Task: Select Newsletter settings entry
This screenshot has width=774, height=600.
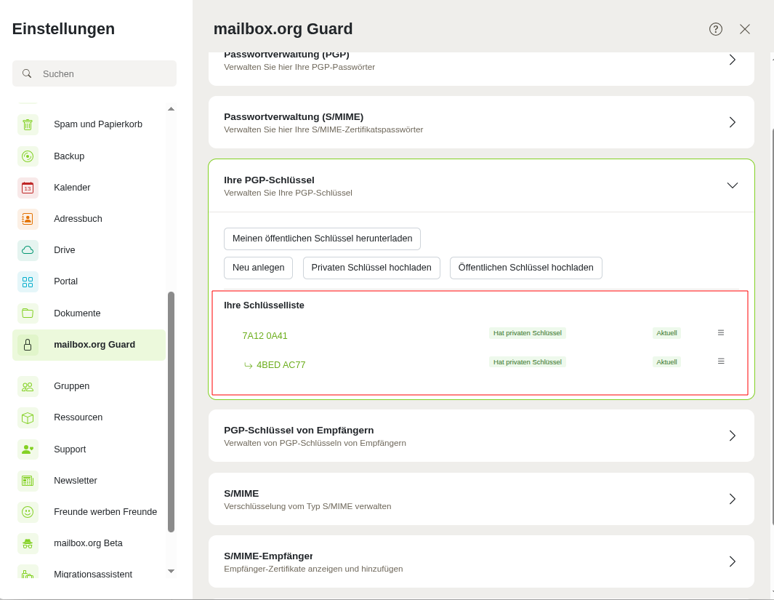Action: 89,481
